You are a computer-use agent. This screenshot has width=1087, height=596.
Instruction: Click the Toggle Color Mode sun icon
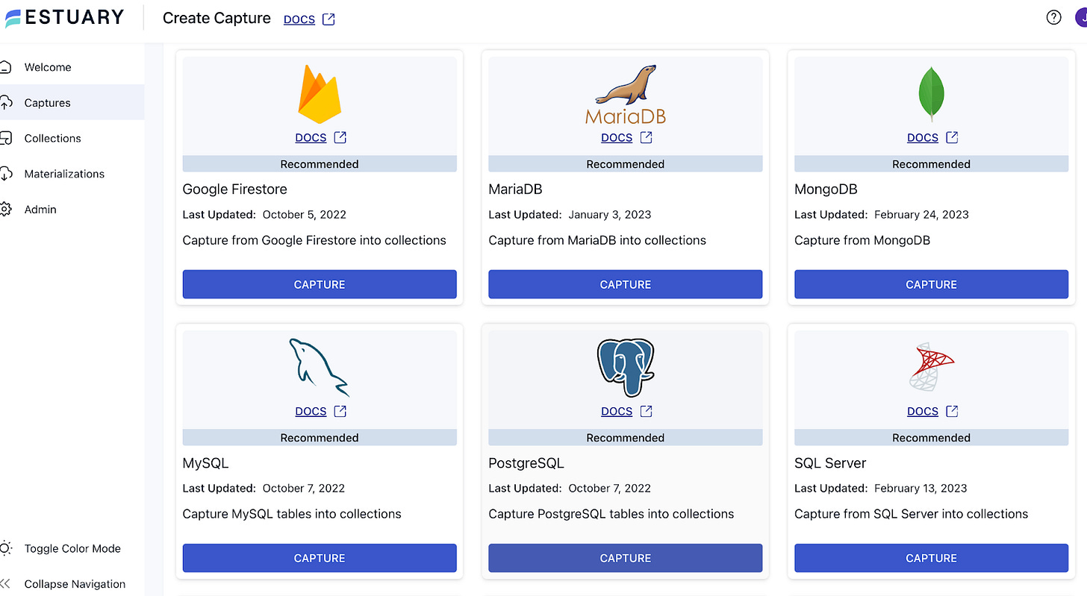point(5,548)
